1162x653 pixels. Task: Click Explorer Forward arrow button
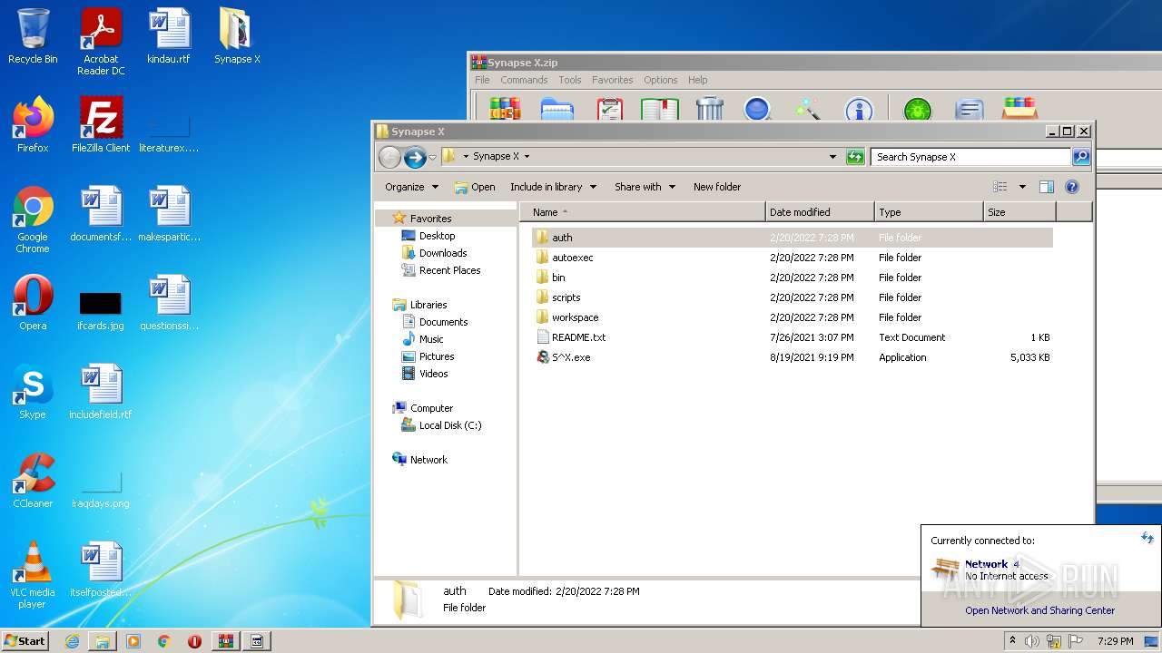click(415, 157)
